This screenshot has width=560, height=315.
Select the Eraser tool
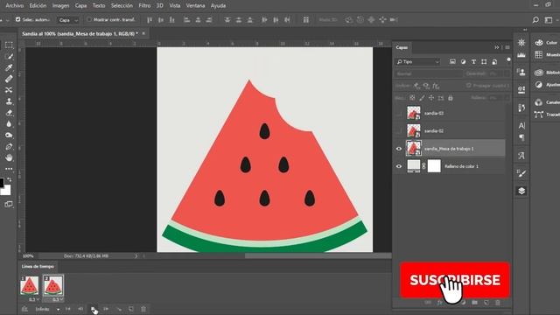(x=9, y=113)
